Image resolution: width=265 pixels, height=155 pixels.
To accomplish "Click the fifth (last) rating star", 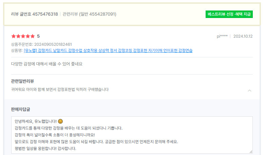I will coord(32,36).
